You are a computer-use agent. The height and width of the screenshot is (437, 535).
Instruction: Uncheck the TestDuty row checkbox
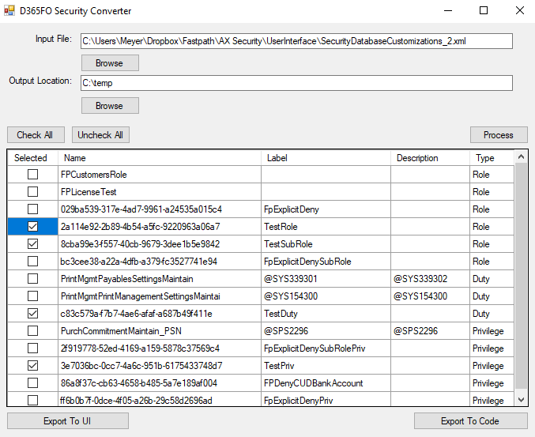coord(32,314)
